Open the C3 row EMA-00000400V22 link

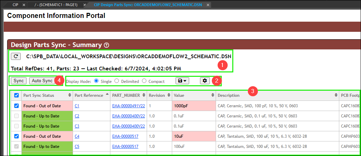(128, 126)
